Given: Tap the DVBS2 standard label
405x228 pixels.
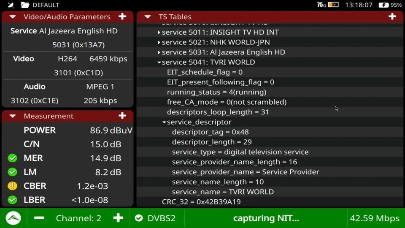Looking at the screenshot, I should coord(162,218).
